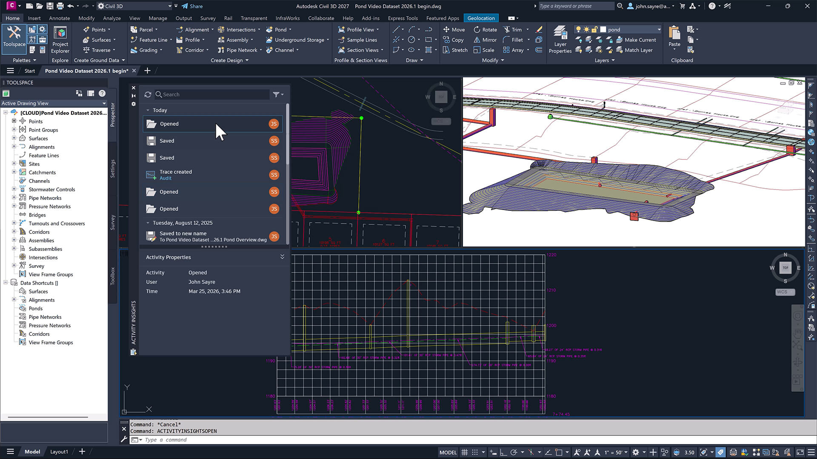Click the Underground Storage button
The width and height of the screenshot is (817, 459).
[297, 40]
